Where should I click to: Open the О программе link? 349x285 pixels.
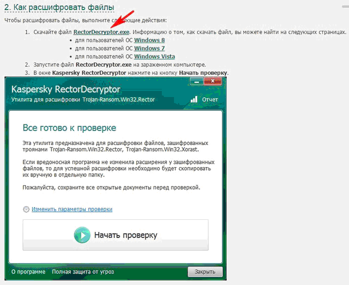(x=28, y=272)
